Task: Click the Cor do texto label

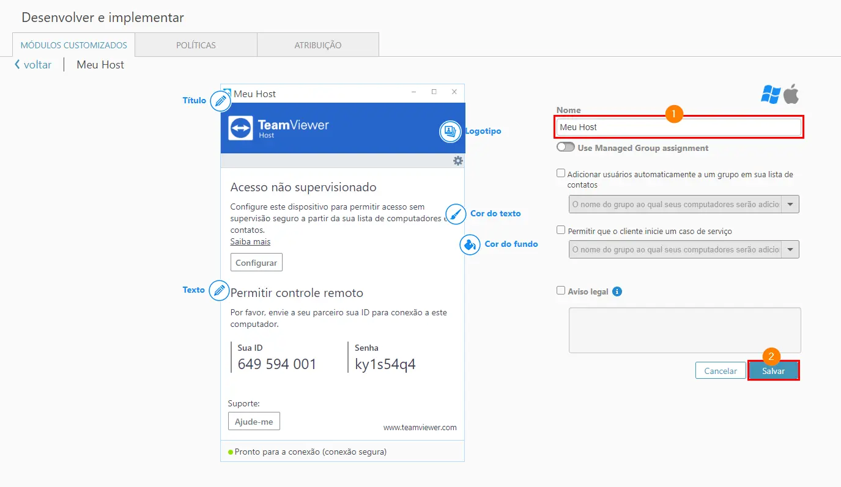Action: (495, 214)
